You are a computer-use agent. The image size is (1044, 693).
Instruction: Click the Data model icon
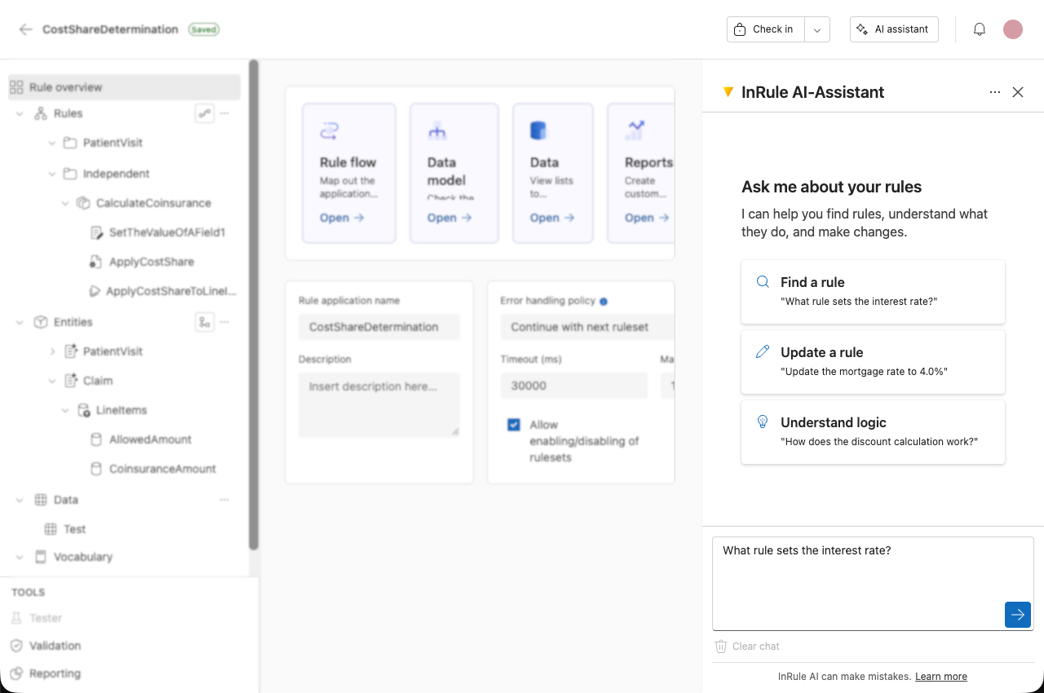(437, 129)
